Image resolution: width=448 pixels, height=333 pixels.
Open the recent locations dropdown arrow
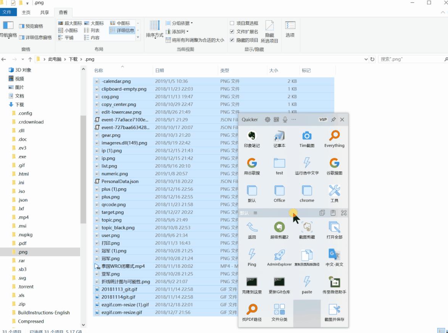[23, 59]
